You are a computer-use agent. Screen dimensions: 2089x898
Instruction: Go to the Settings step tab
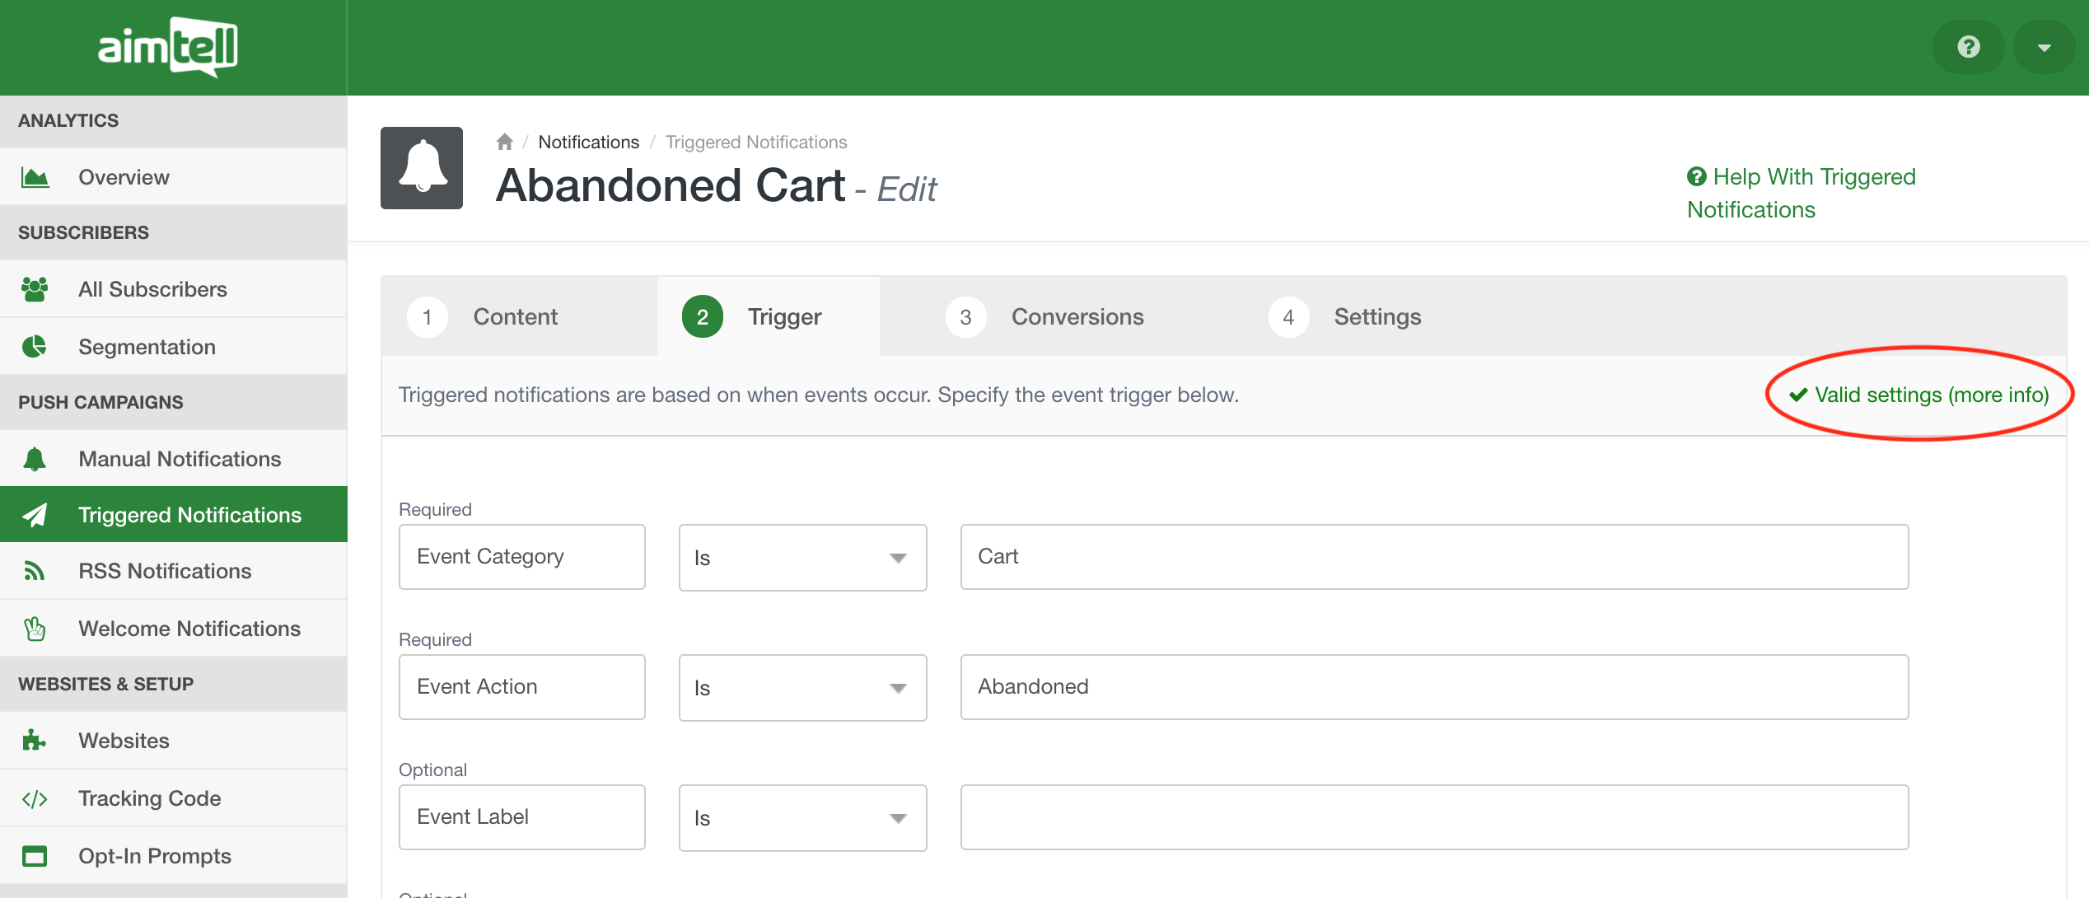click(x=1377, y=317)
